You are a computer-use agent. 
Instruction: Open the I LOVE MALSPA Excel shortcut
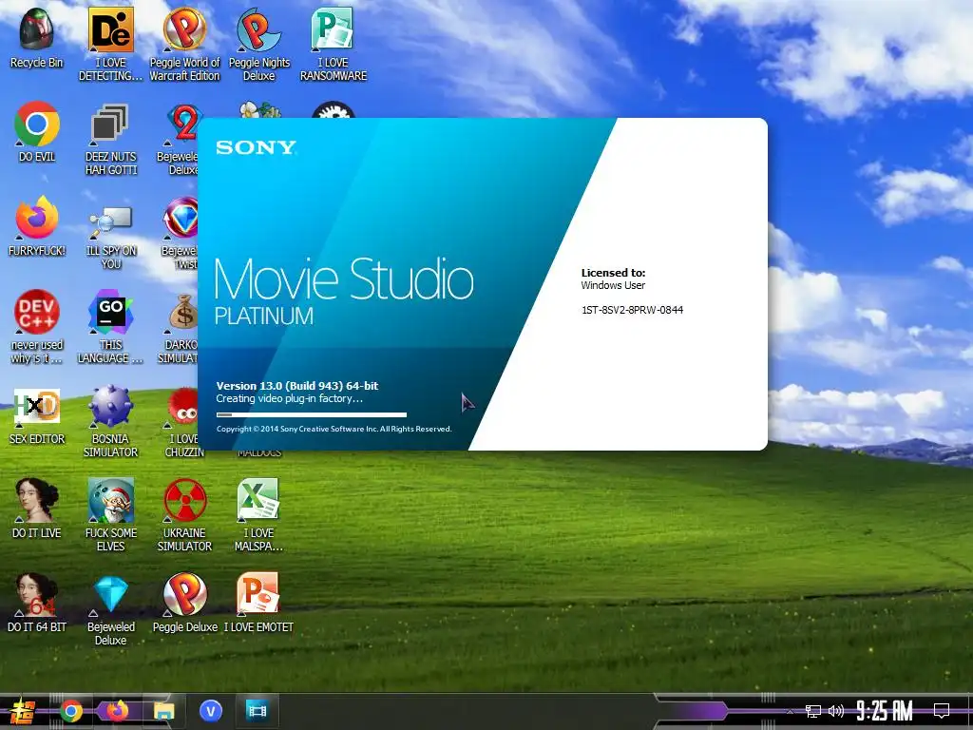click(x=258, y=514)
